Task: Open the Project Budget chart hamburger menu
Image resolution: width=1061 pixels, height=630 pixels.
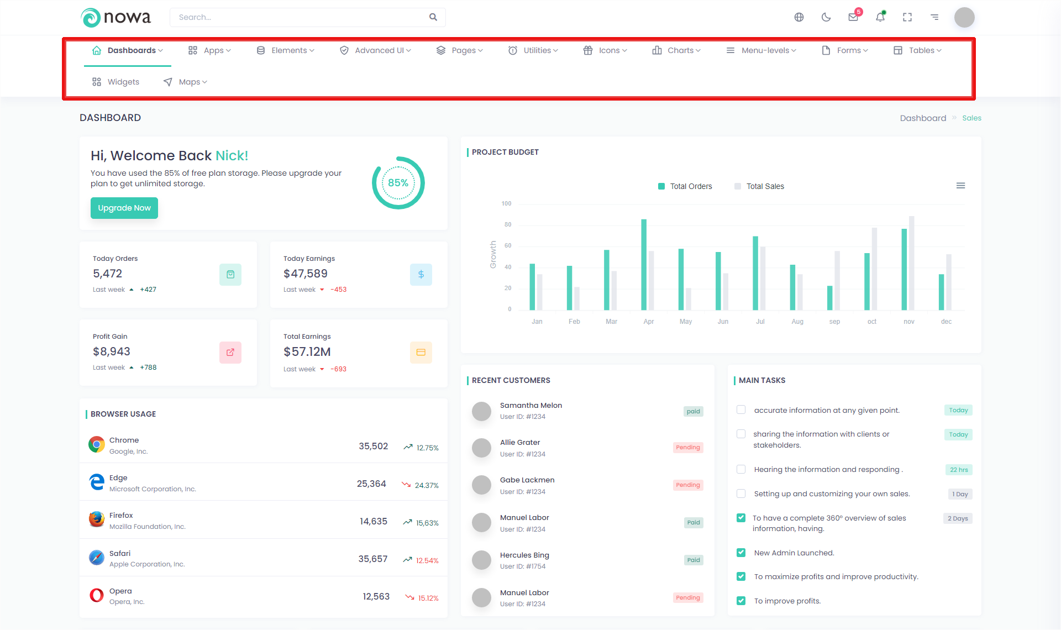Action: (961, 186)
